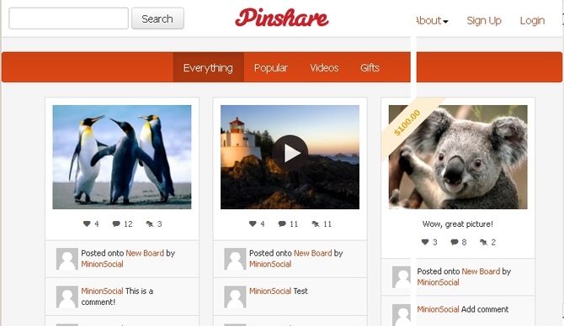Click repin icon on lighthouse pin

[316, 223]
